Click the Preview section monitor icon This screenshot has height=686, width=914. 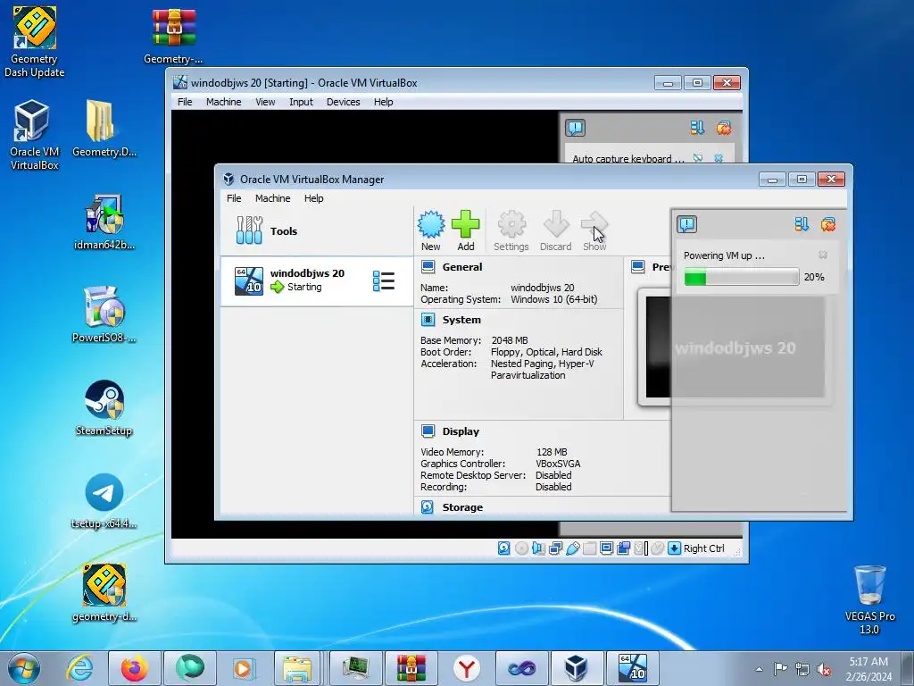(x=638, y=267)
